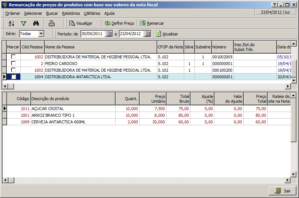Click the binoculars search icon
This screenshot has height=198, width=299.
point(36,23)
